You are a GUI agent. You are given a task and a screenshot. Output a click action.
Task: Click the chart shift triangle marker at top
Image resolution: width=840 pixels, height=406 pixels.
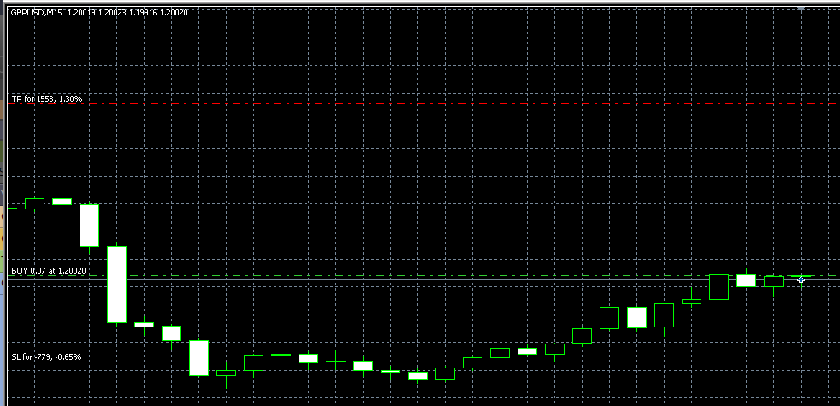[x=802, y=9]
